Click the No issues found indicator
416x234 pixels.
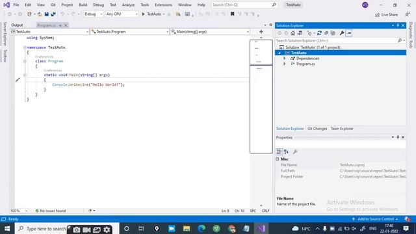pyautogui.click(x=51, y=211)
